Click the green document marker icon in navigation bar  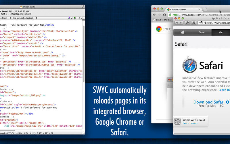pos(75,18)
